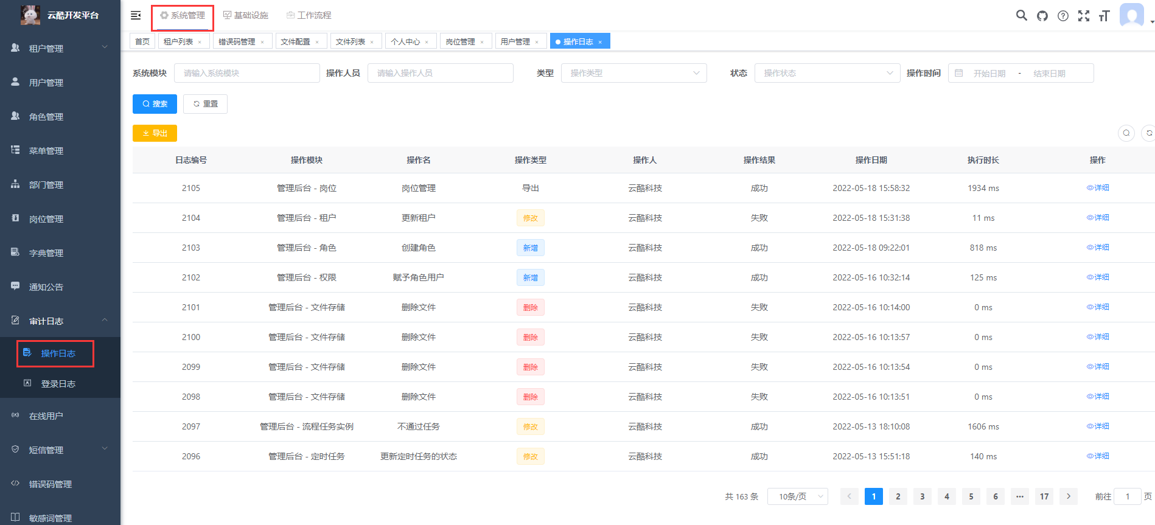
Task: View 详细 for log 2101
Action: click(1098, 307)
